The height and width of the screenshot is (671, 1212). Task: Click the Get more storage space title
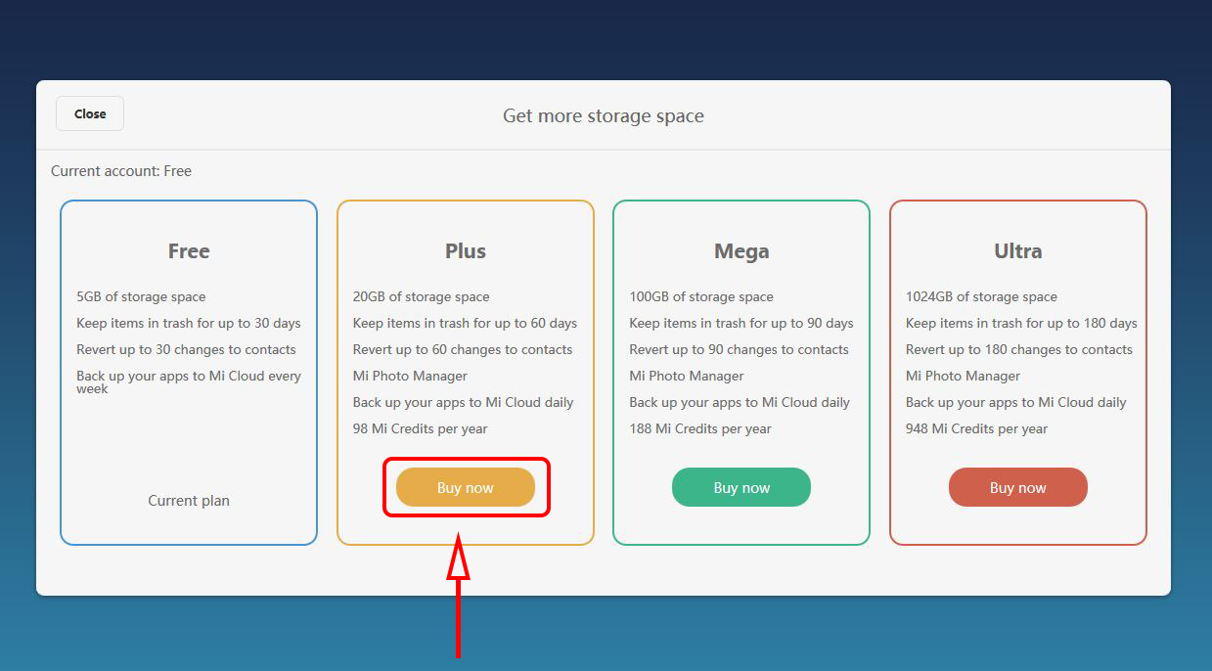coord(604,115)
